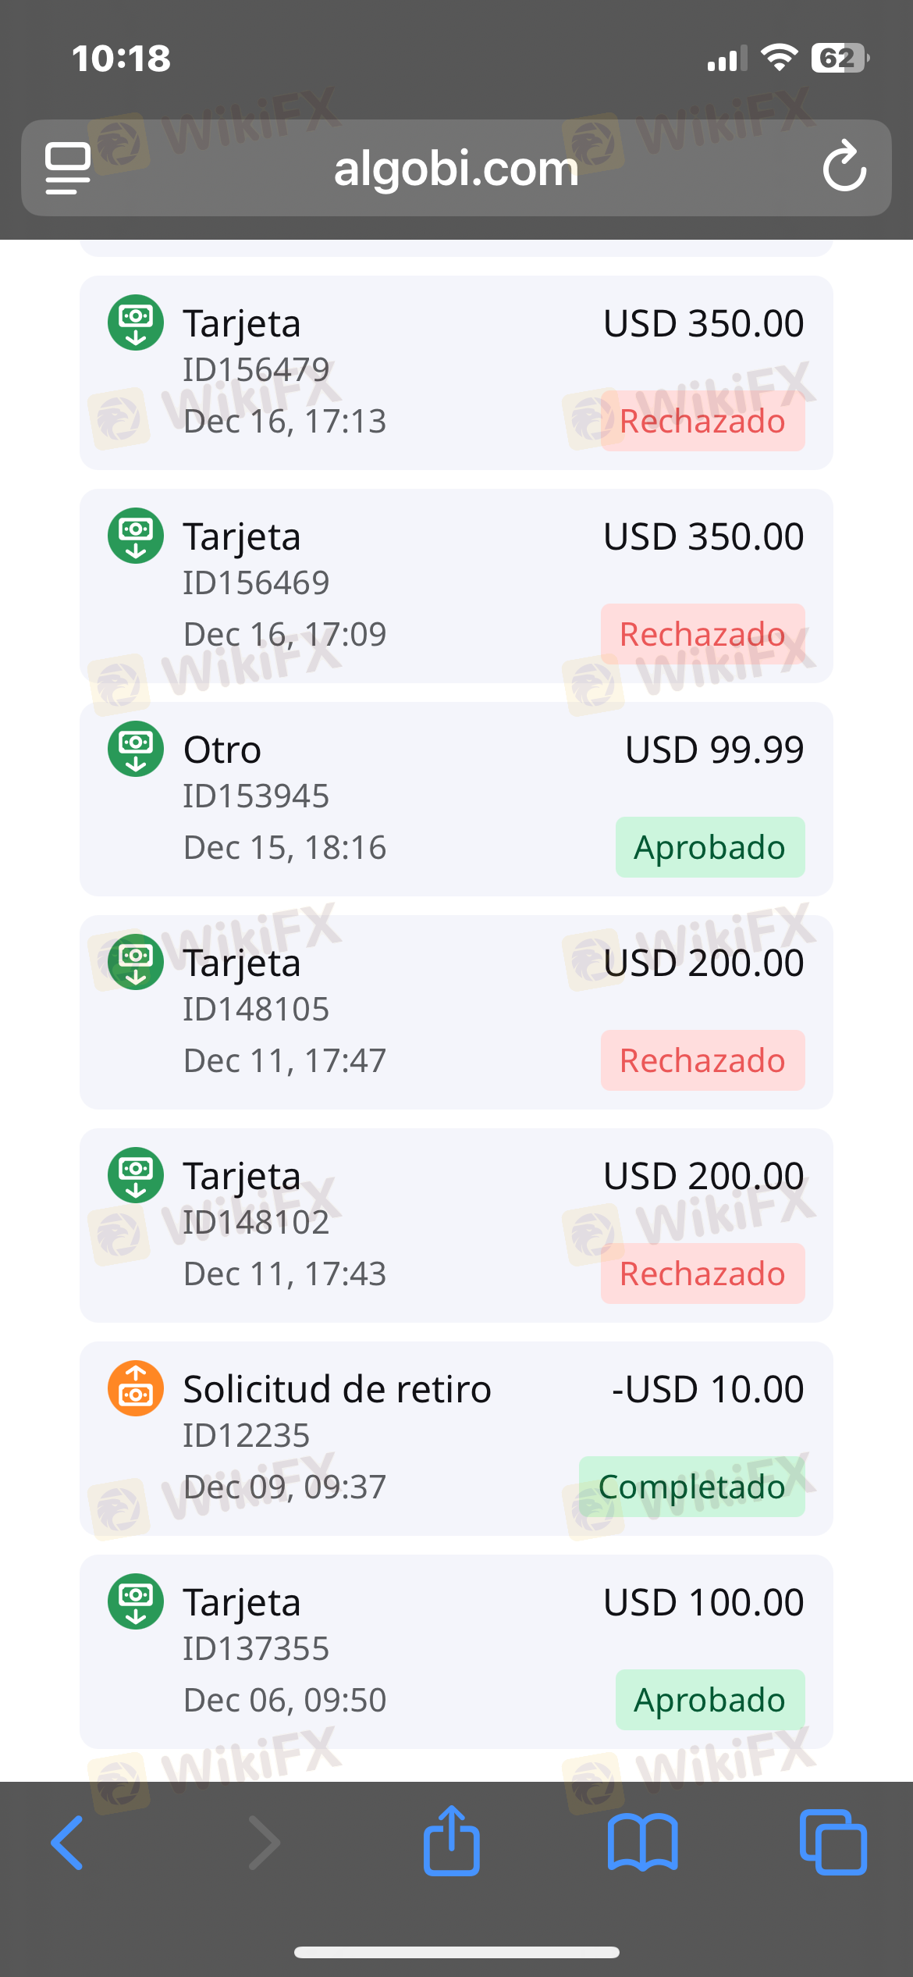Open the page settings reader icon
Image resolution: width=913 pixels, height=1977 pixels.
[x=68, y=167]
